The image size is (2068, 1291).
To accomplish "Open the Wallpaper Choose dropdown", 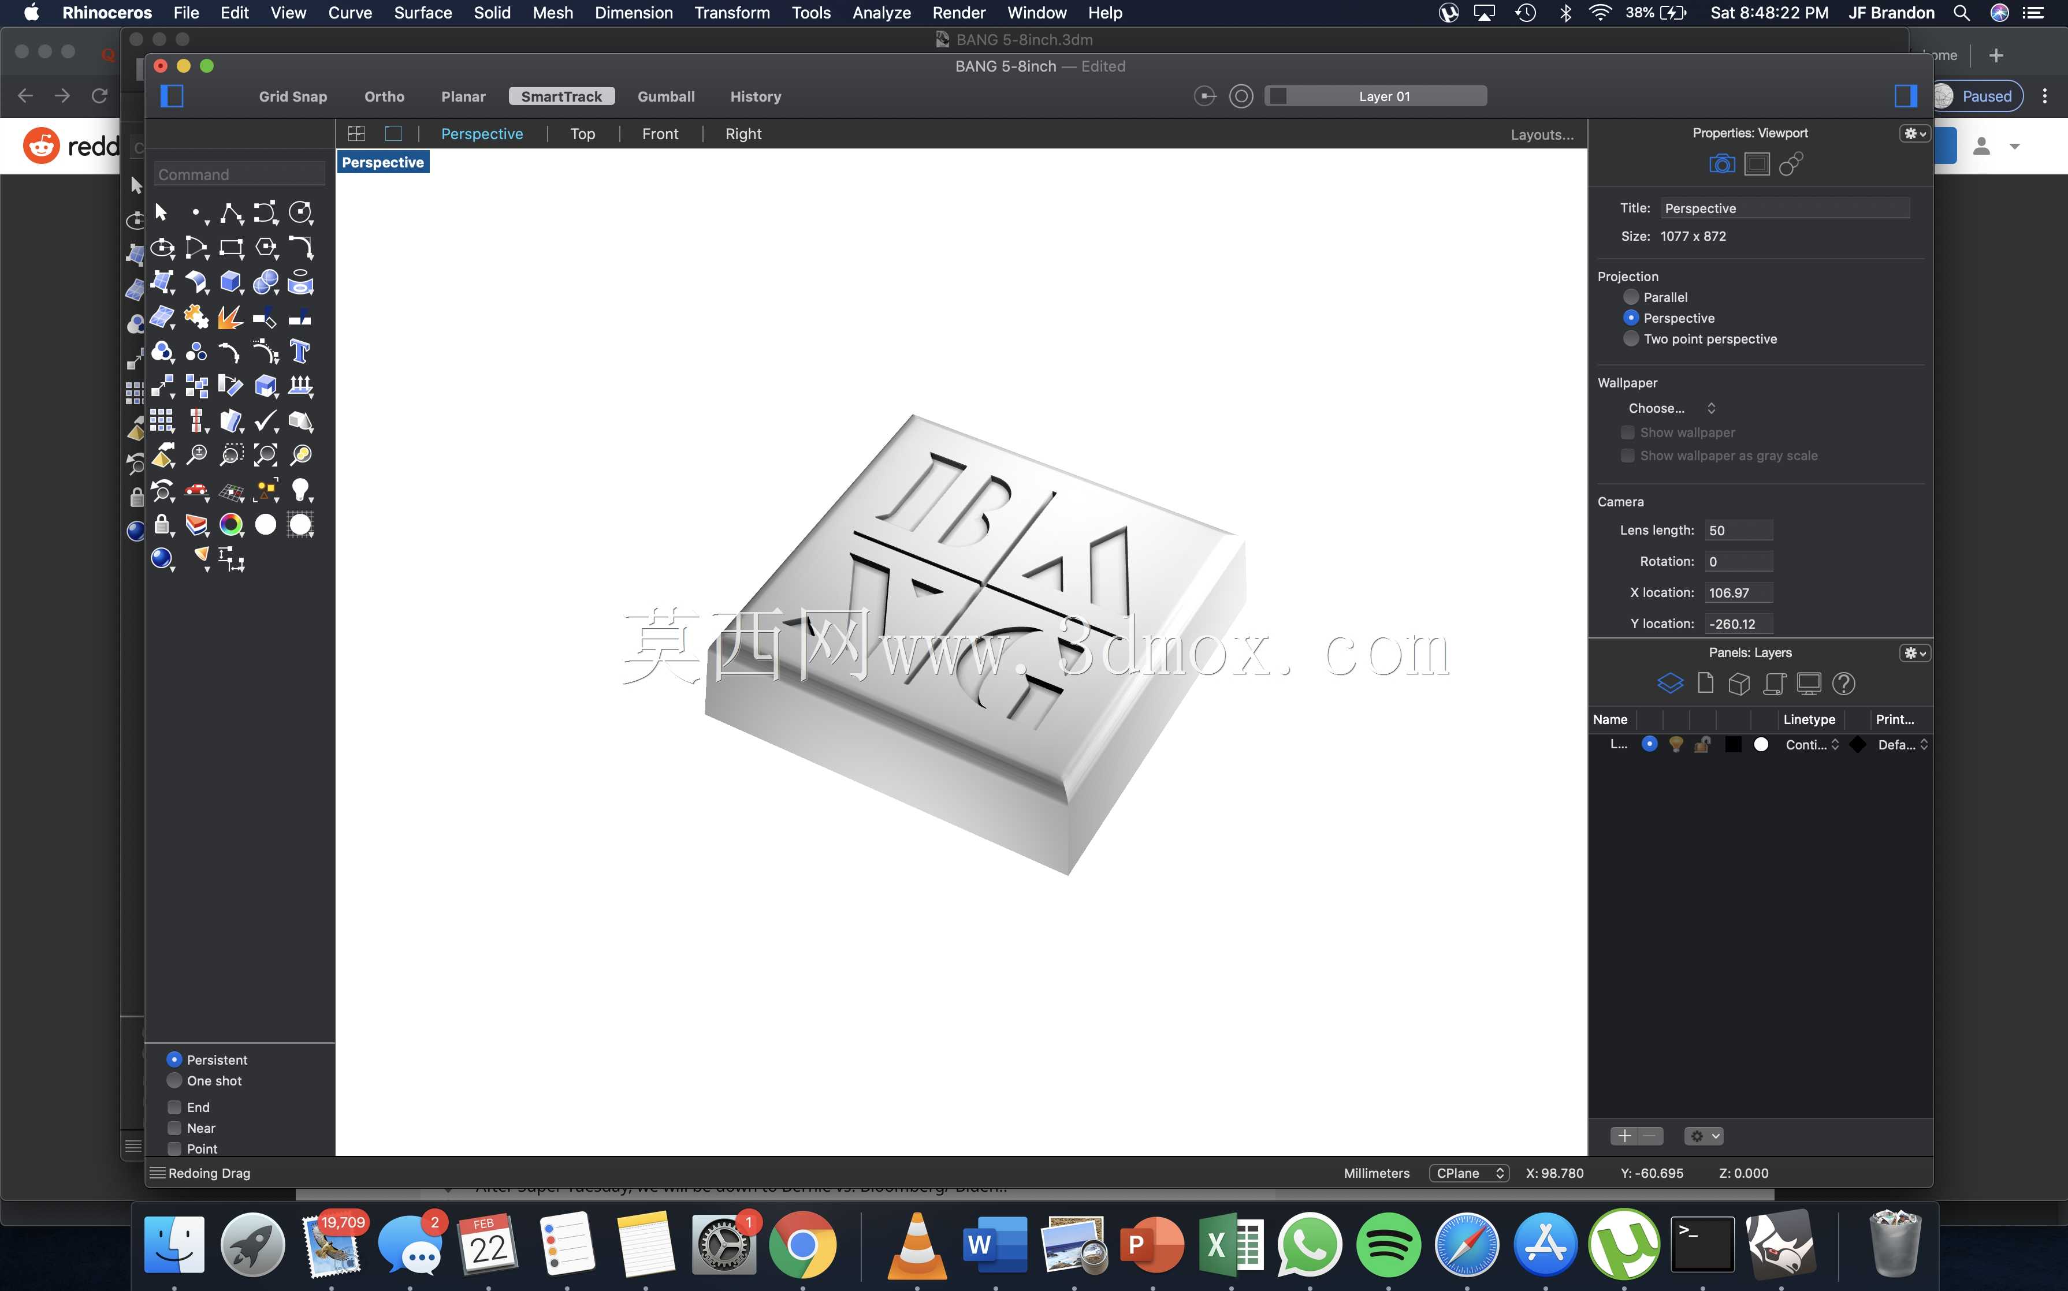I will coord(1671,408).
